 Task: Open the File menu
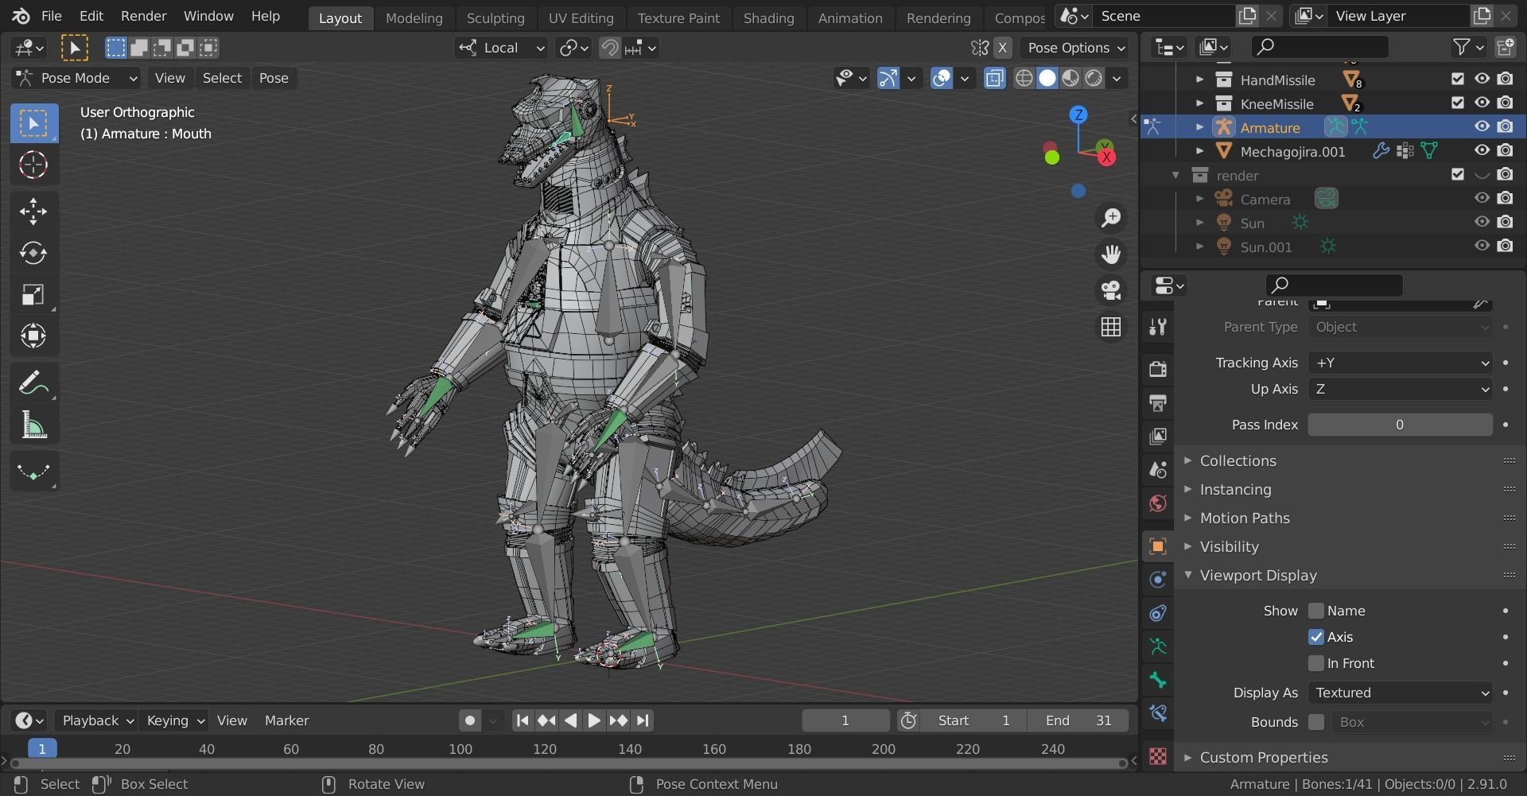tap(51, 16)
